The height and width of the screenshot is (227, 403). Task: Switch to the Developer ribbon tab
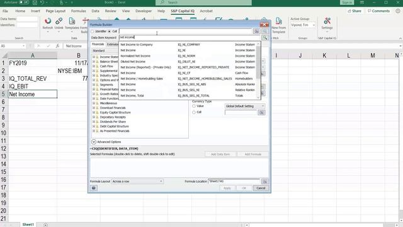[144, 11]
